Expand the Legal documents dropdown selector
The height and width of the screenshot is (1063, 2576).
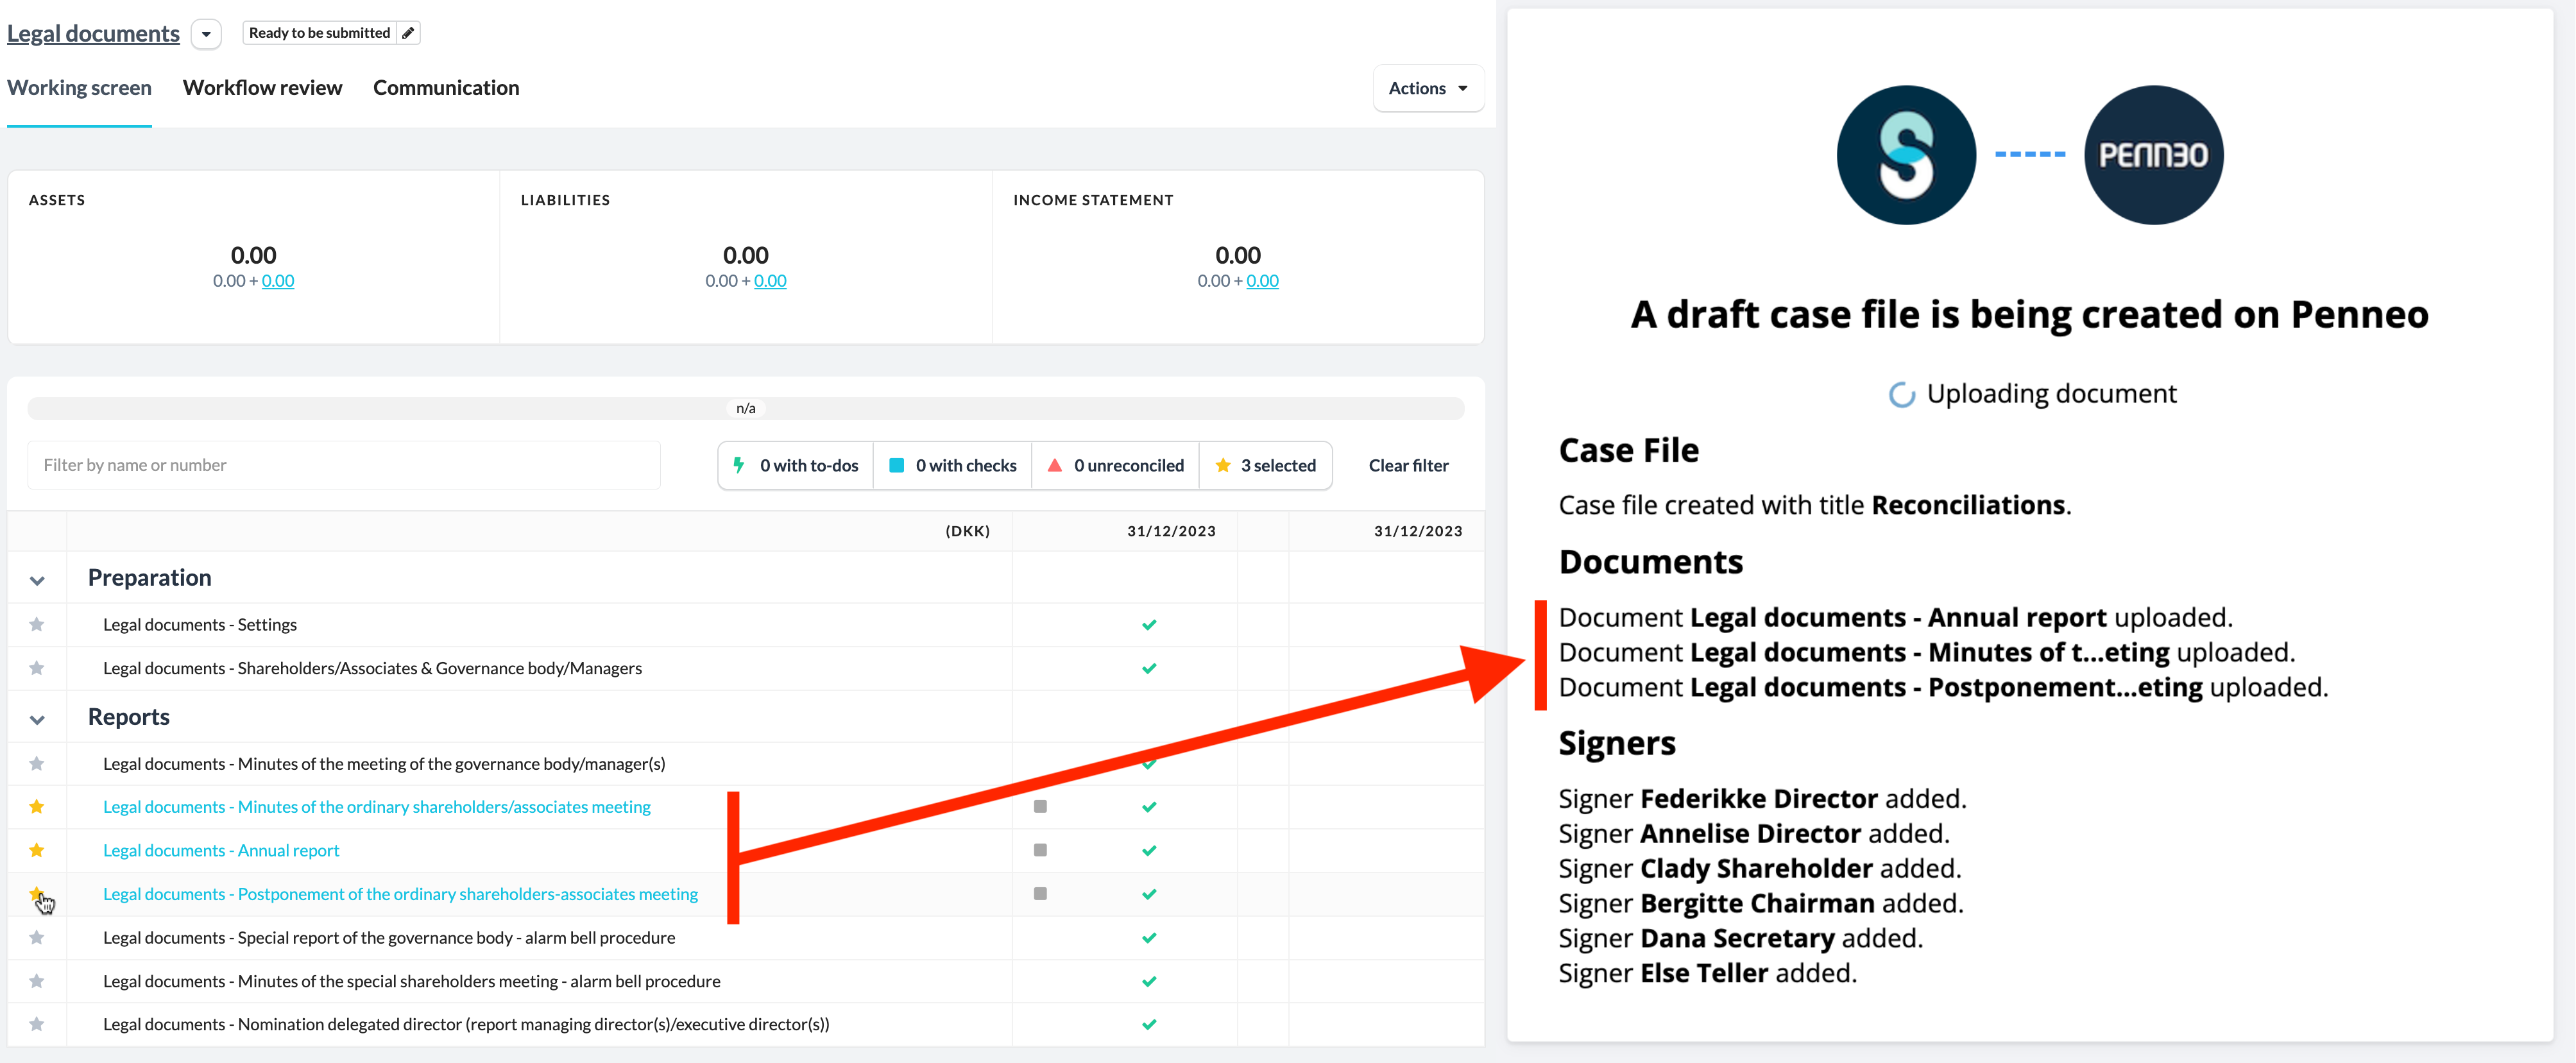point(205,33)
